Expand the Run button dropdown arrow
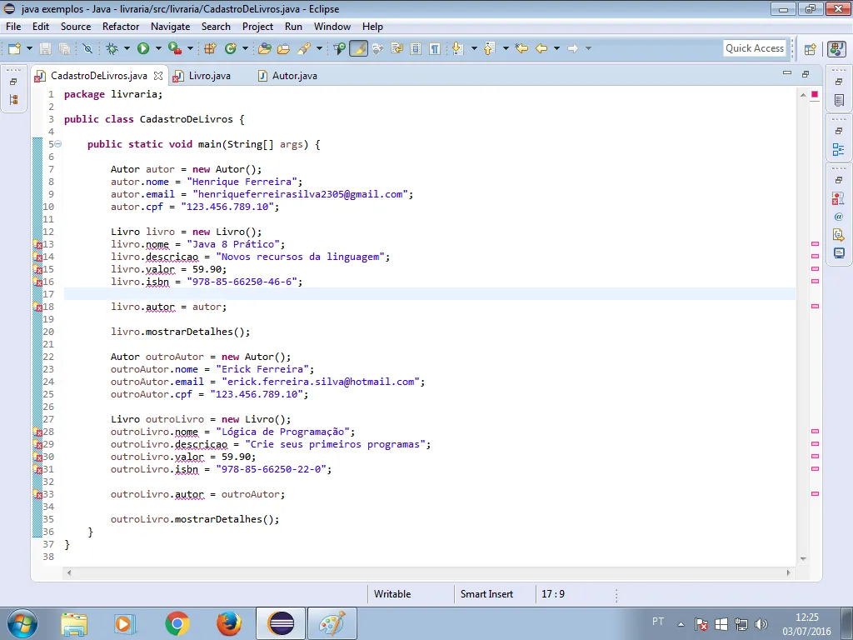This screenshot has width=853, height=640. 157,48
